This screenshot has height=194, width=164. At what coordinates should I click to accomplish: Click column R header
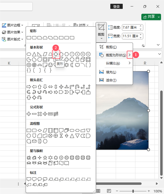click(x=145, y=63)
